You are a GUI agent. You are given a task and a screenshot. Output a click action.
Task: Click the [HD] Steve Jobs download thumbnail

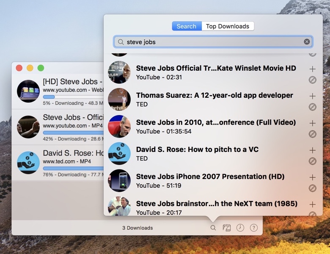(28, 91)
